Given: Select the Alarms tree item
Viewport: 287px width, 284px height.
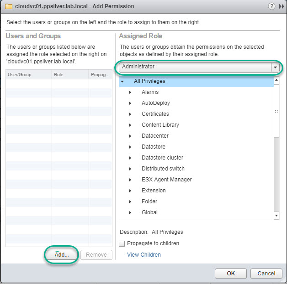Looking at the screenshot, I should 150,92.
